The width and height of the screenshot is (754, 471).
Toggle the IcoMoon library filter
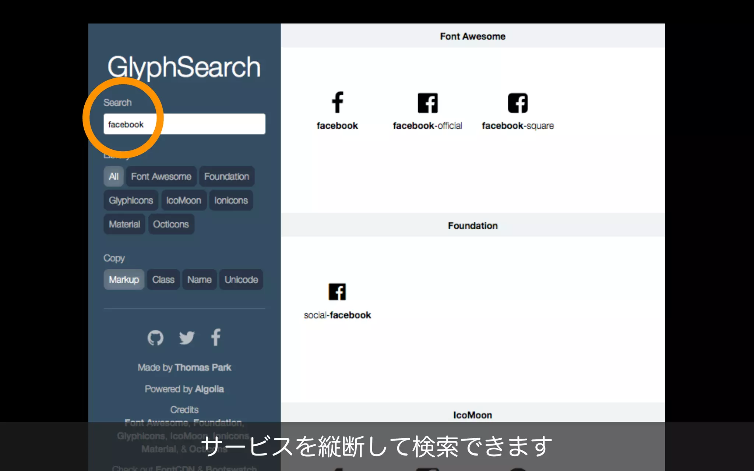coord(183,201)
